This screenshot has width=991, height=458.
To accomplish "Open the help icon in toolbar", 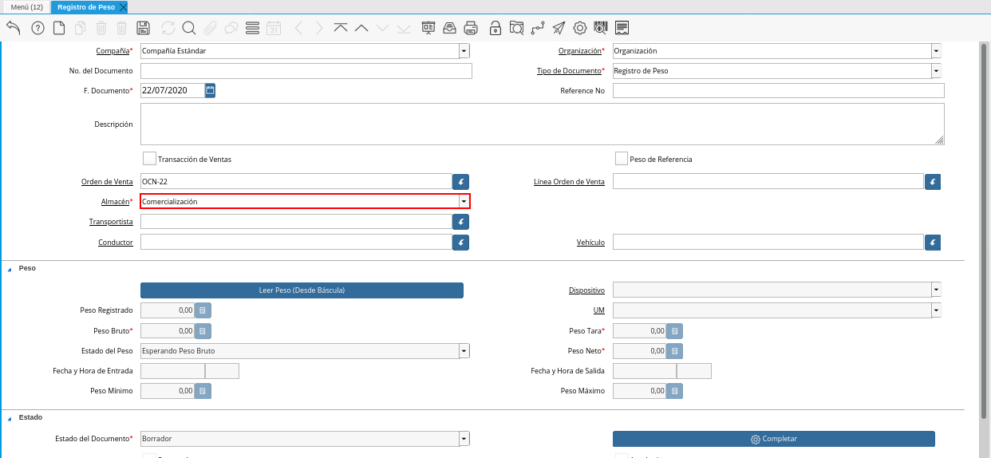I will 38,28.
